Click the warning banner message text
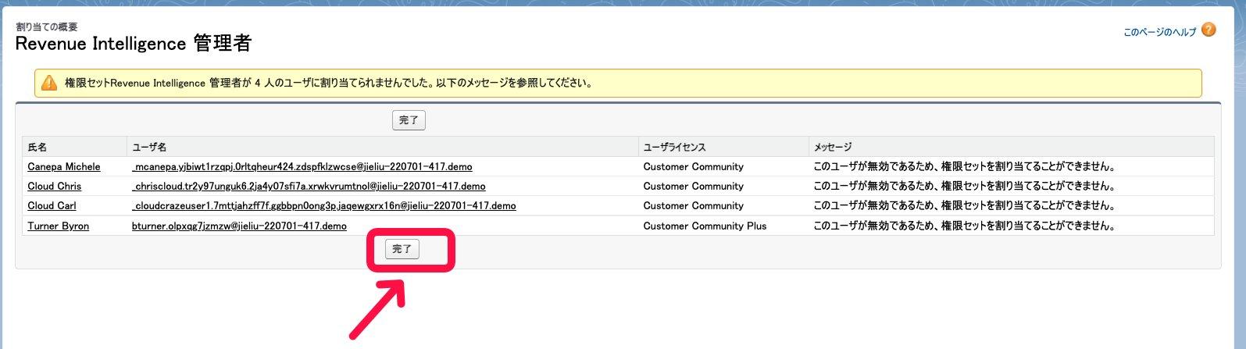Screen dimensions: 1246x349 coord(328,83)
